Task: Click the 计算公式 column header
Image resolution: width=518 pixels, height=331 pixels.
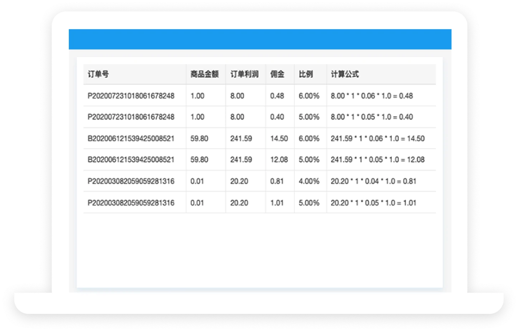Action: [345, 74]
